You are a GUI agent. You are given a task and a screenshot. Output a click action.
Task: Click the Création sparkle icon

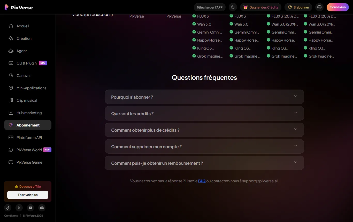tap(11, 38)
